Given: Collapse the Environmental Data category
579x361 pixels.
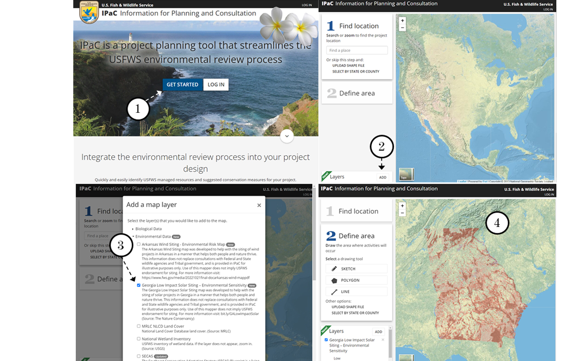Looking at the screenshot, I should tap(133, 236).
